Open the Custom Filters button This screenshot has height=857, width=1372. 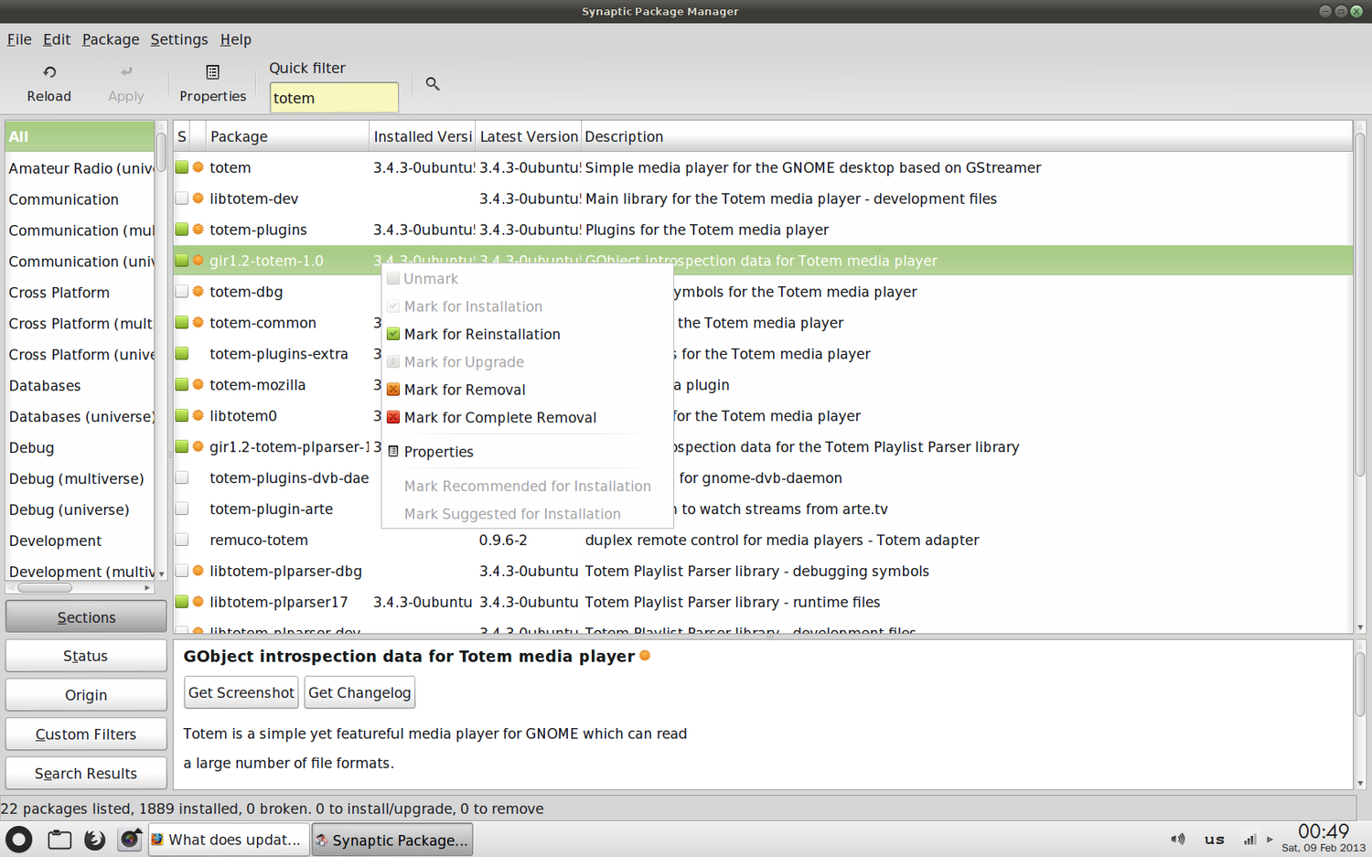86,734
